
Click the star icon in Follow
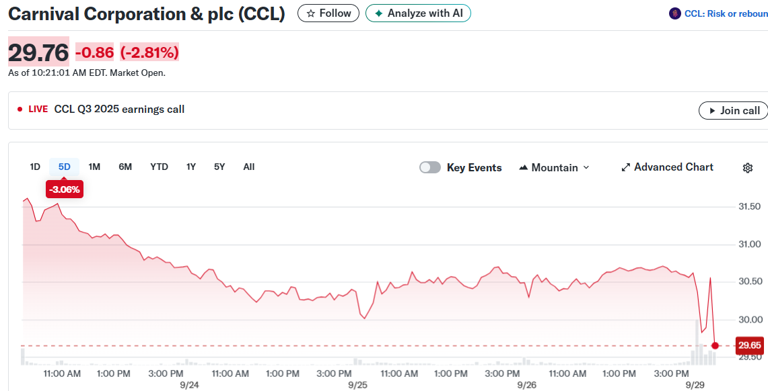310,13
